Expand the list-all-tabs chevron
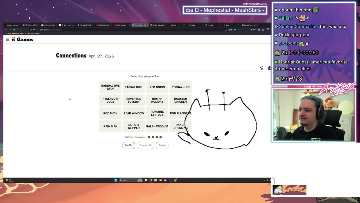Screen dimensions: 360x203 tap(265, 25)
